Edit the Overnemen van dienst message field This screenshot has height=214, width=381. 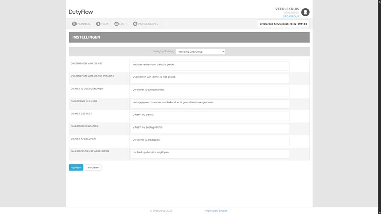[210, 66]
